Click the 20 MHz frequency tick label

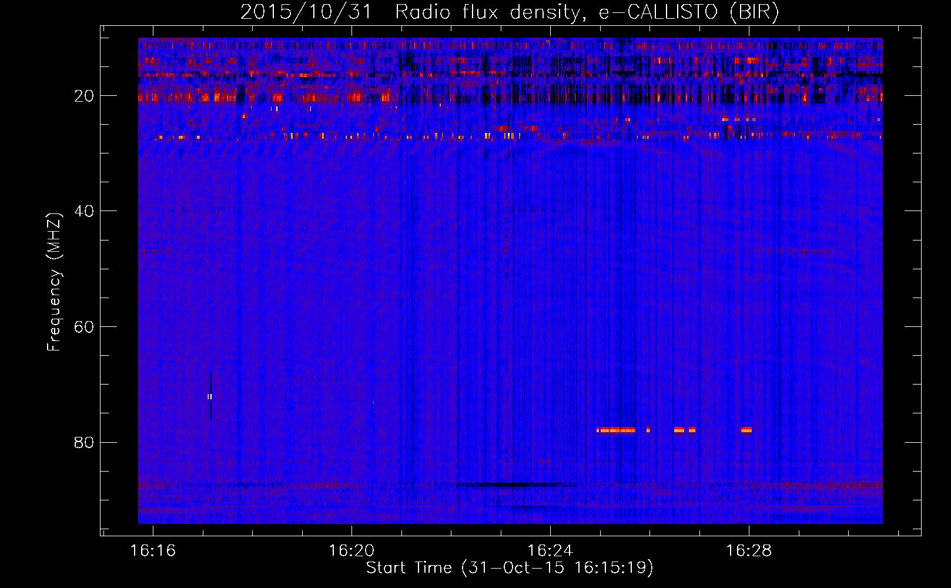pos(84,96)
